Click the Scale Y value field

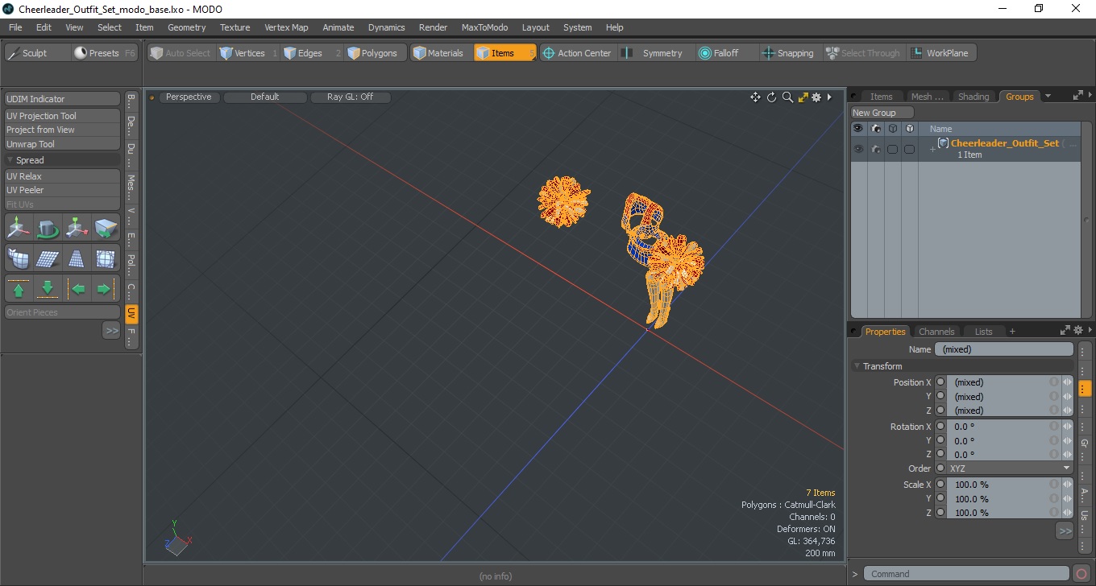(1003, 499)
